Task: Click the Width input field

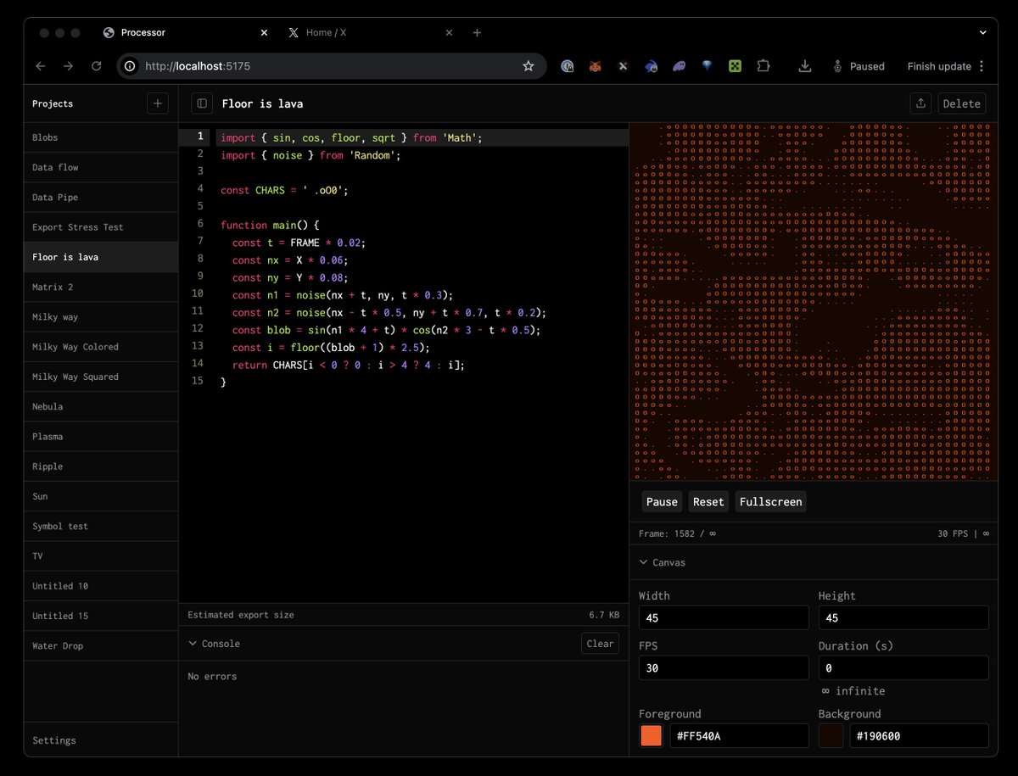Action: point(724,617)
